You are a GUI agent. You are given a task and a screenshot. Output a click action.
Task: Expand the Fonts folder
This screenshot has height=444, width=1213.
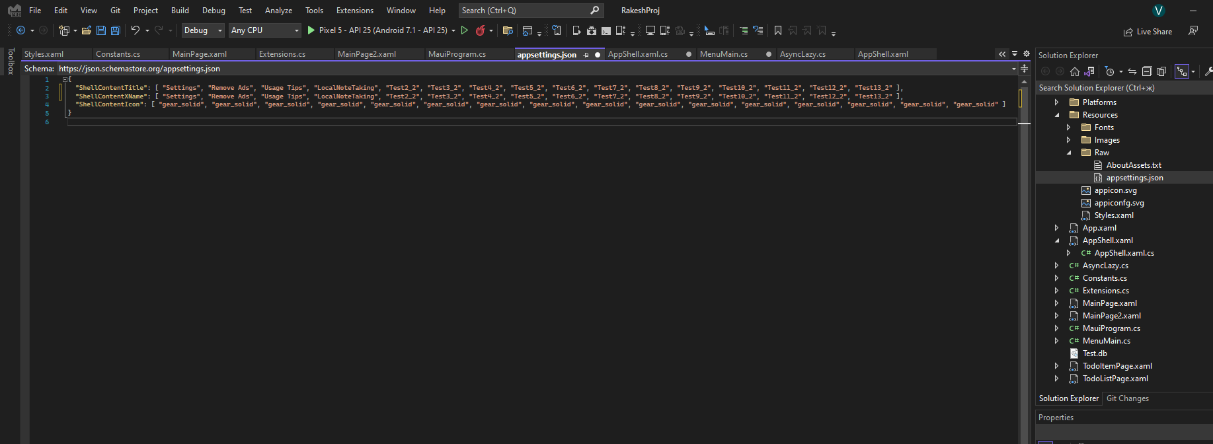[1068, 128]
